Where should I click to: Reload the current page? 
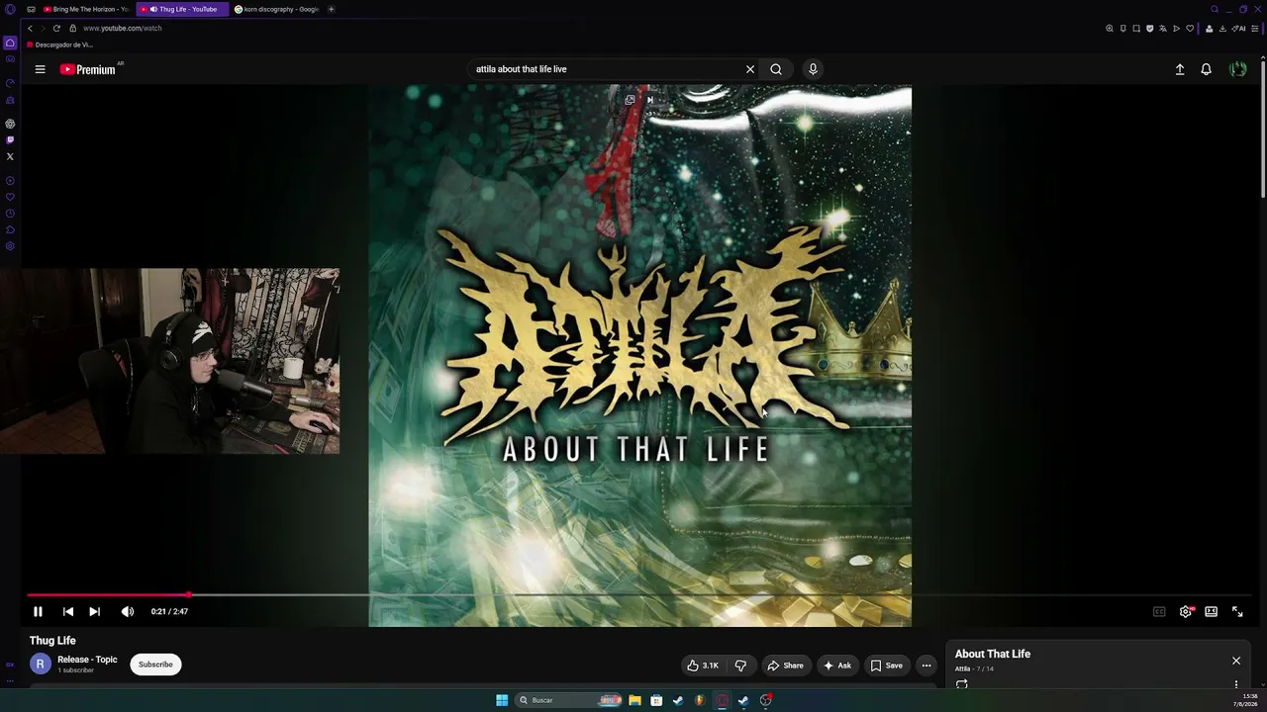(56, 28)
